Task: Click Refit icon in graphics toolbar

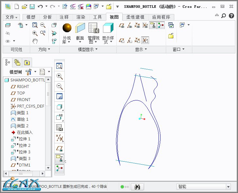Action: point(59,66)
